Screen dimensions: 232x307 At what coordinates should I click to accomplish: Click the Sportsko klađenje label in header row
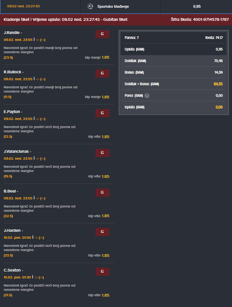pyautogui.click(x=113, y=7)
